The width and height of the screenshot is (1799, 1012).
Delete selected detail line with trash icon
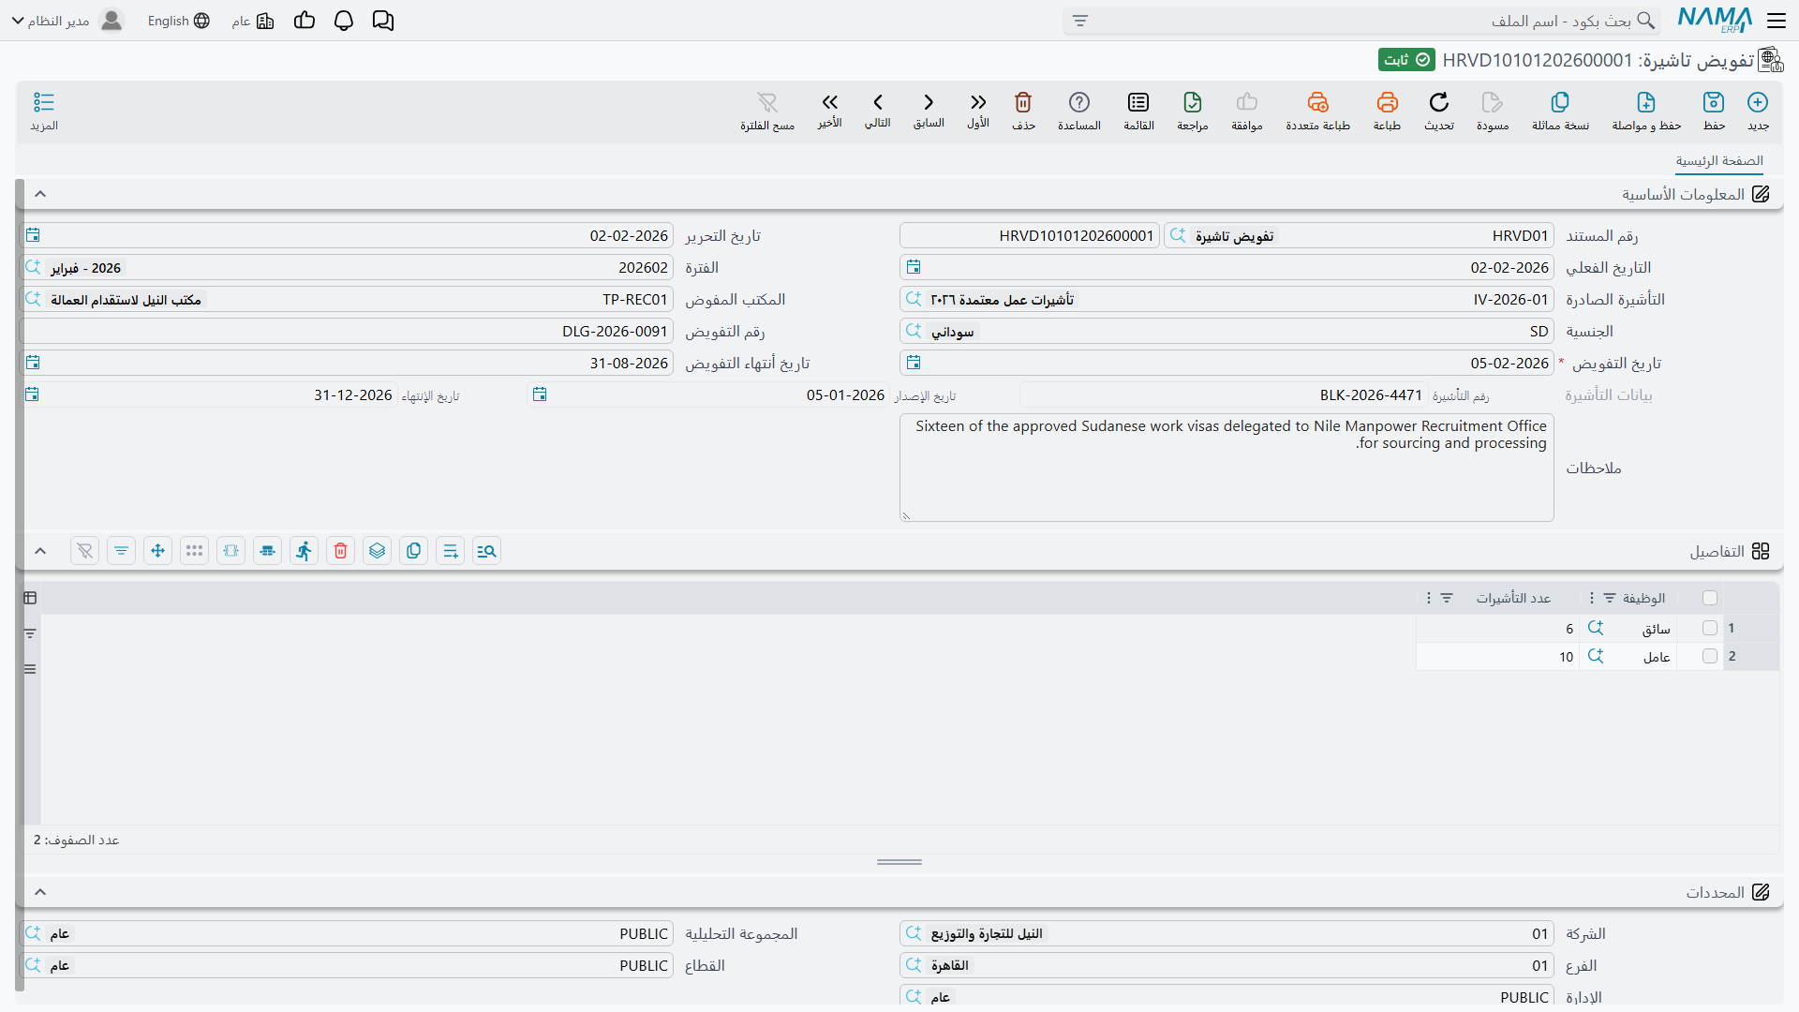(x=341, y=551)
